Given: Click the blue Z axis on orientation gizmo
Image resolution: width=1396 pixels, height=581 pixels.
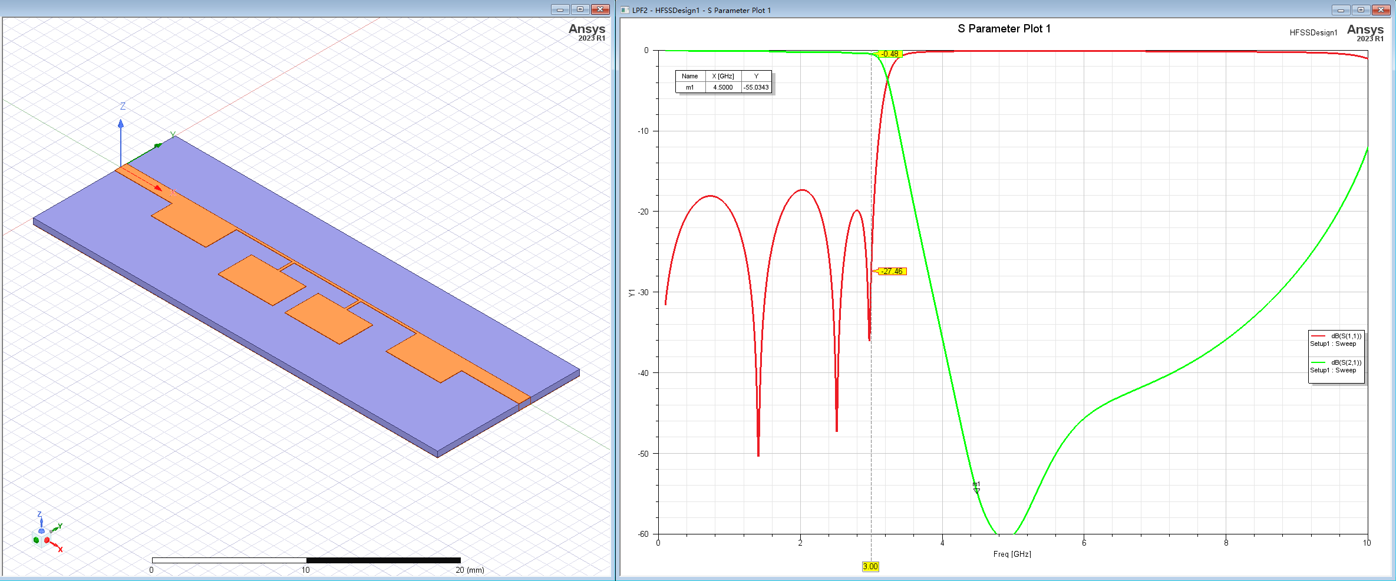Looking at the screenshot, I should pos(41,519).
